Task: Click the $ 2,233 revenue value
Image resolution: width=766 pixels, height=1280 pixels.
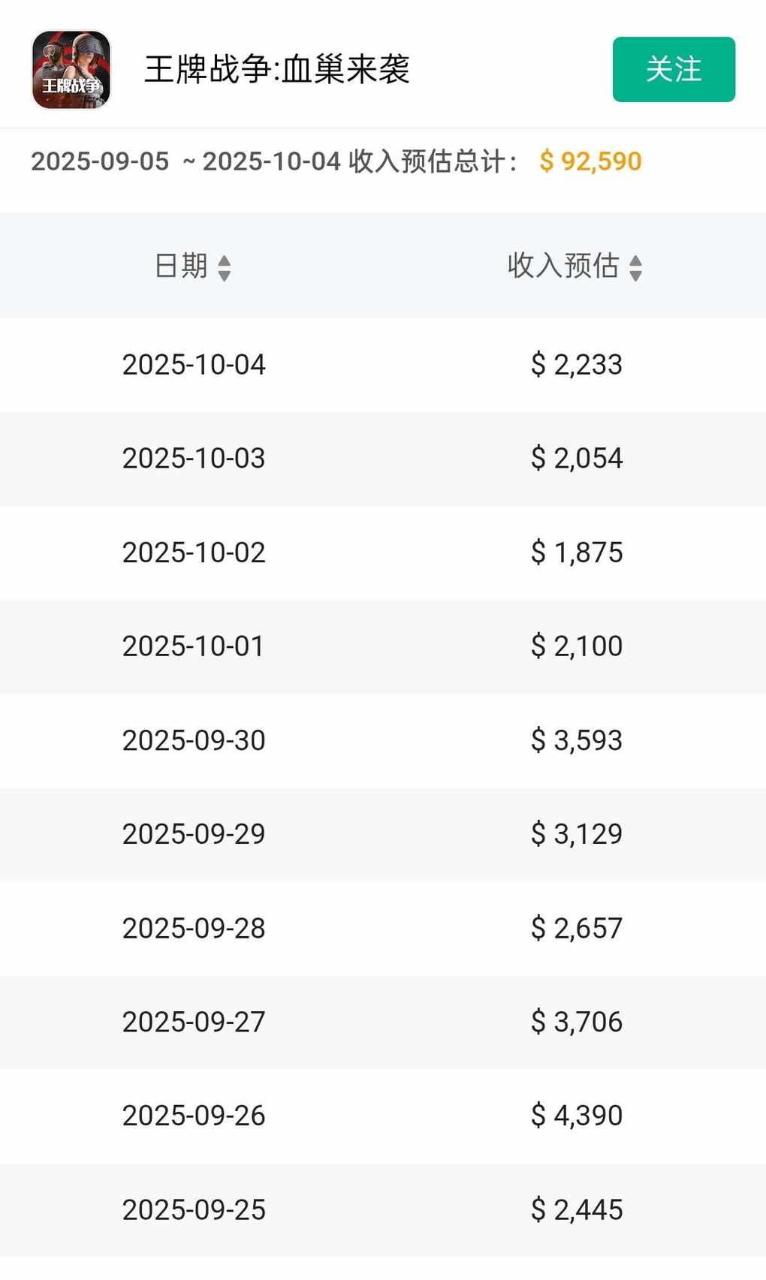Action: click(x=577, y=365)
